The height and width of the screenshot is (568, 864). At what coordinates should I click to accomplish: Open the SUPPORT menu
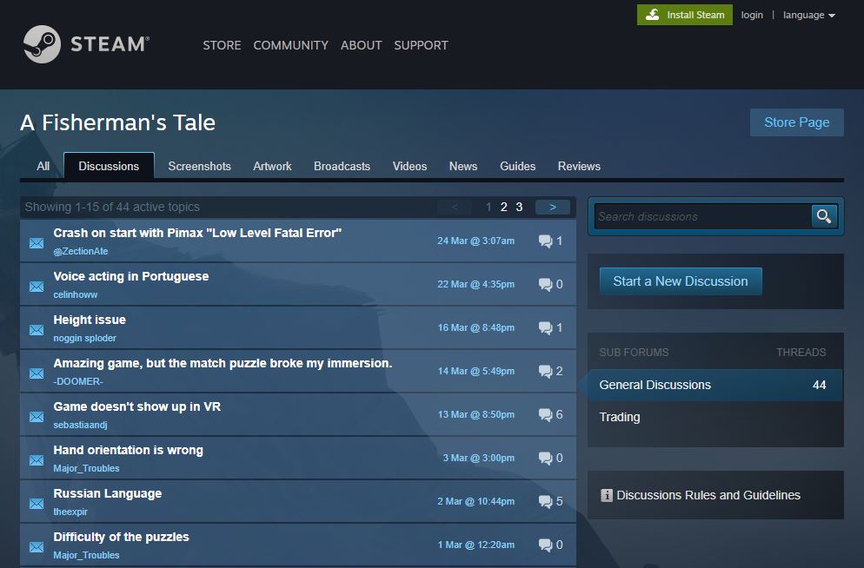[421, 45]
